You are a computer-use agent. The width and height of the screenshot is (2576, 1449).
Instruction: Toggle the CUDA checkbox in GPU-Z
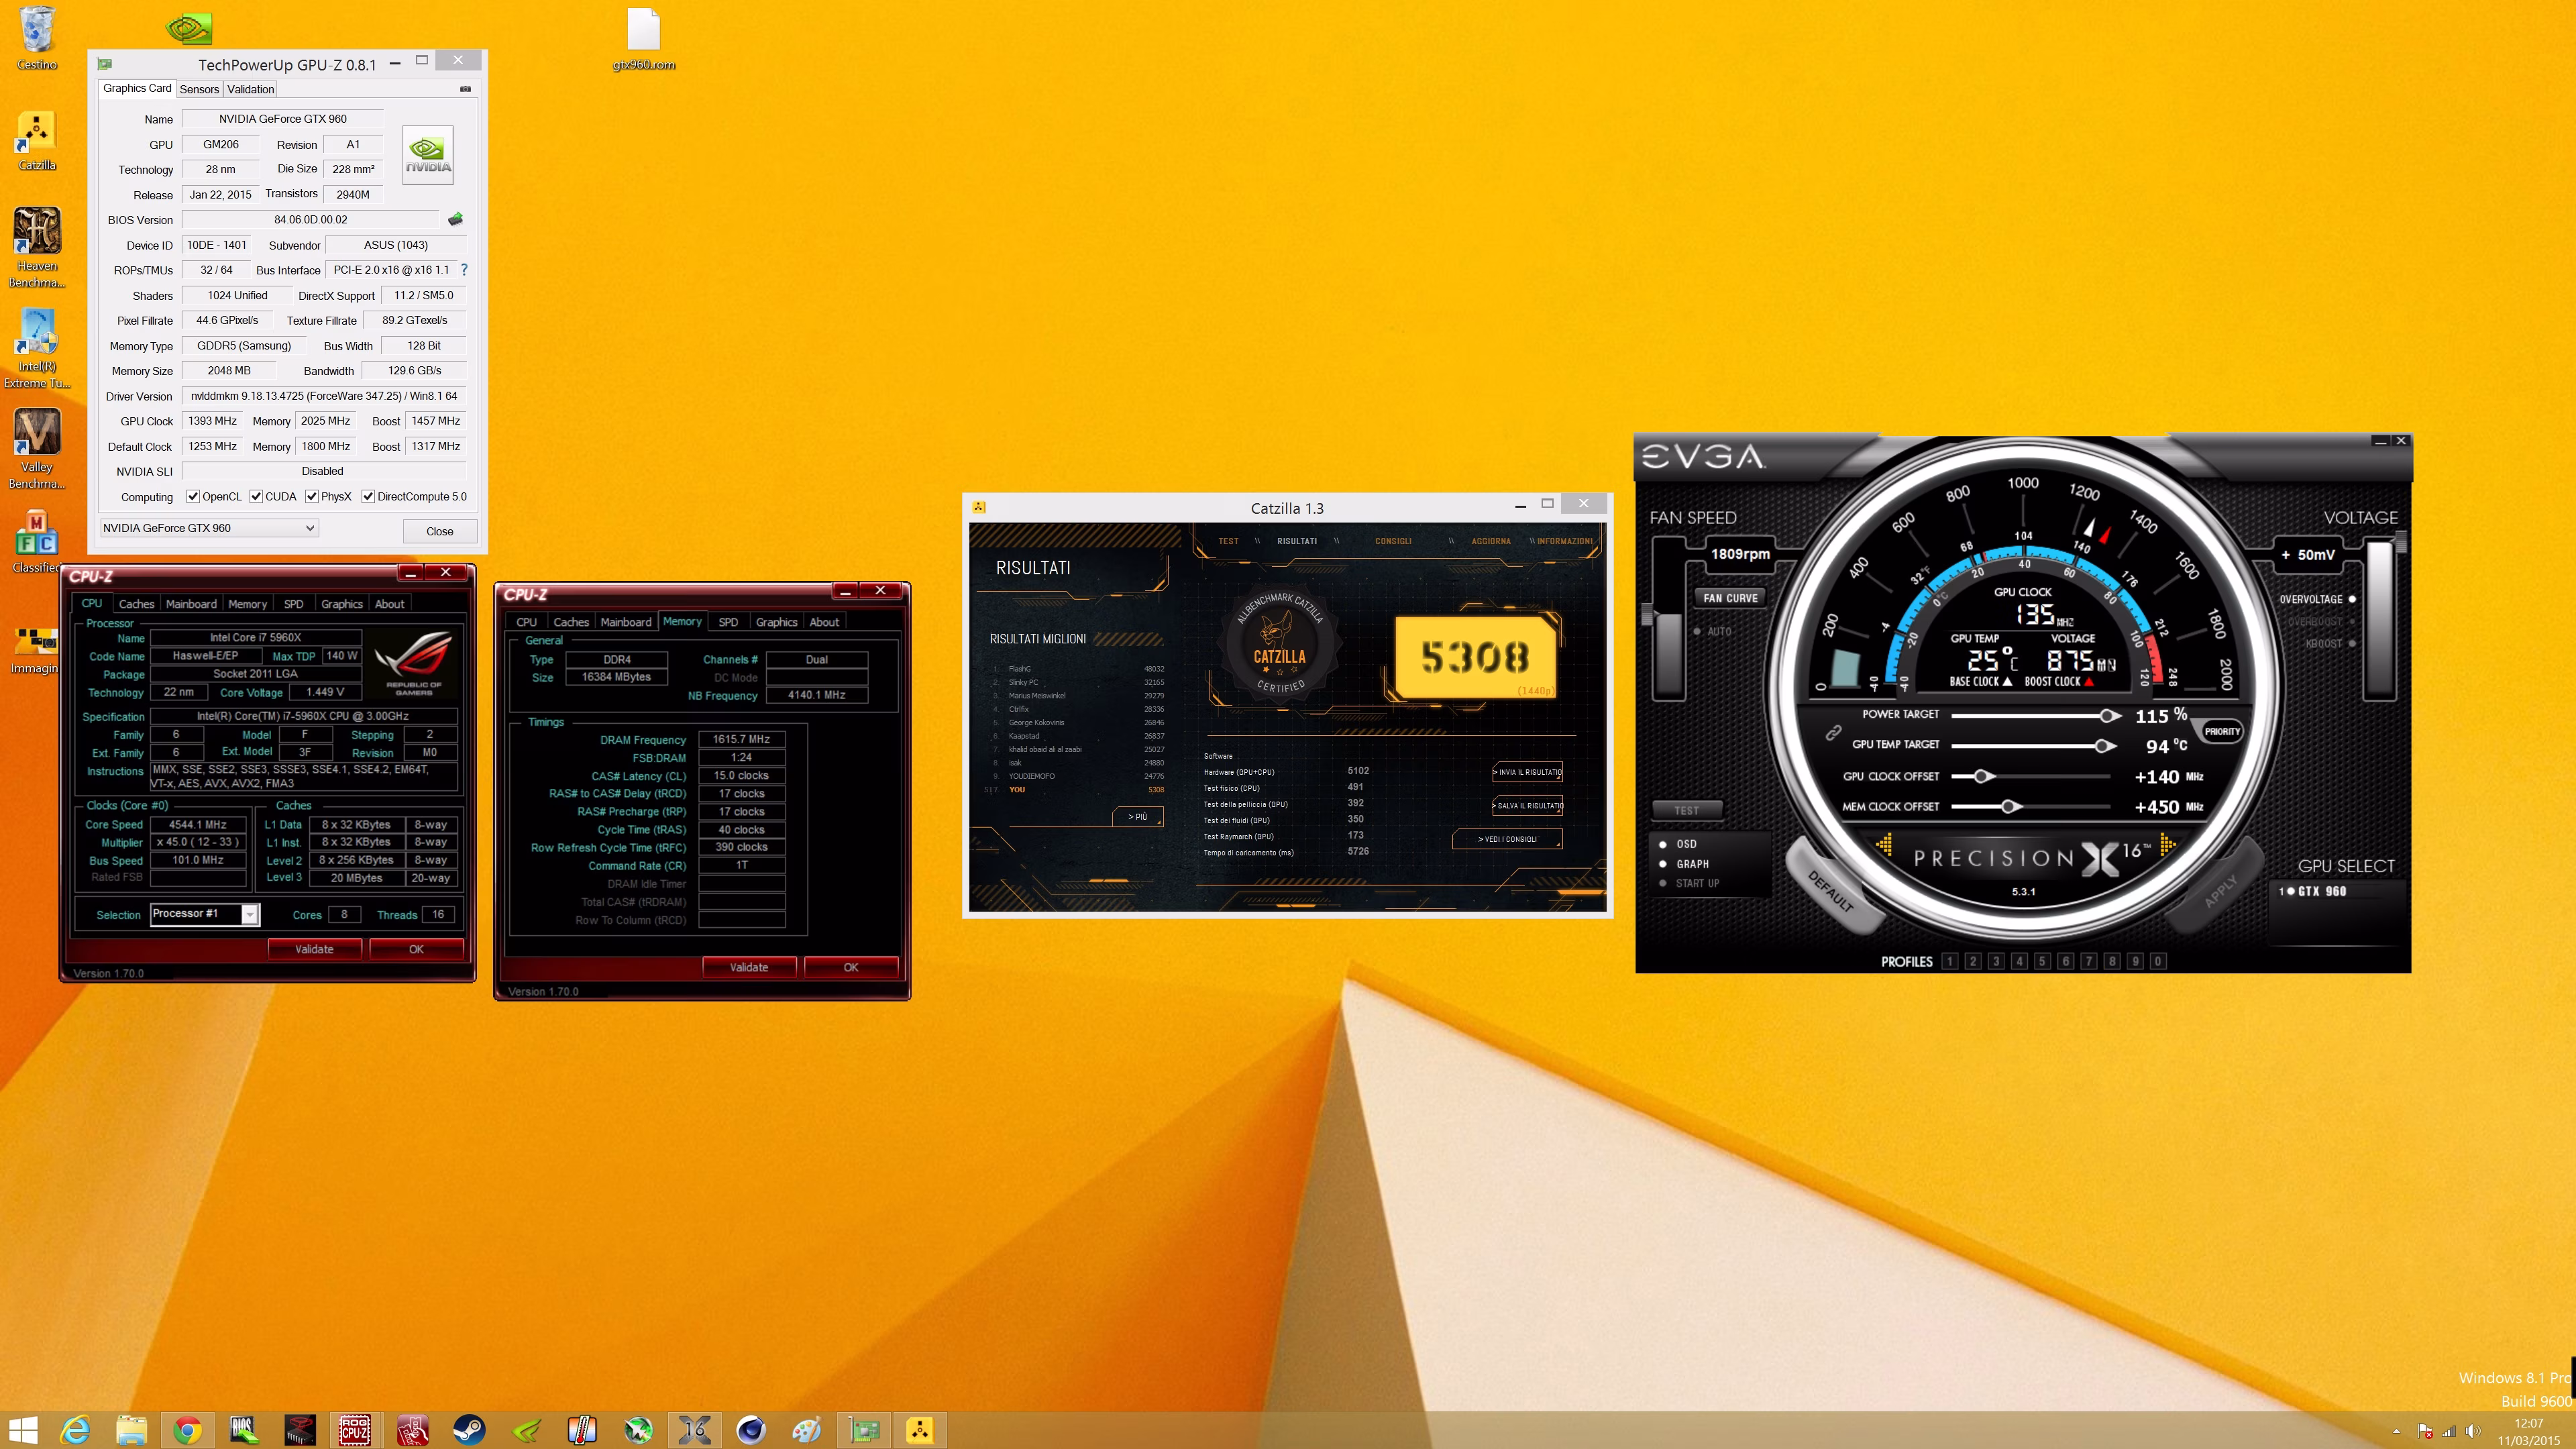click(x=256, y=497)
